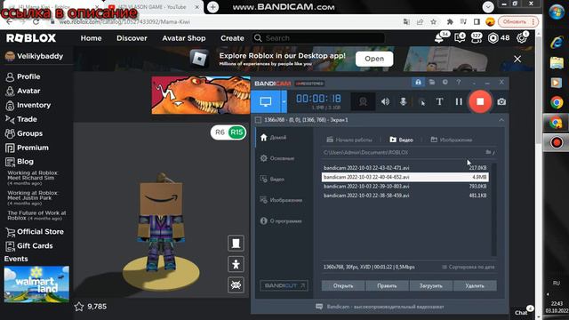The image size is (569, 320).
Task: Click the avatar standing pose icon
Action: pos(236,264)
